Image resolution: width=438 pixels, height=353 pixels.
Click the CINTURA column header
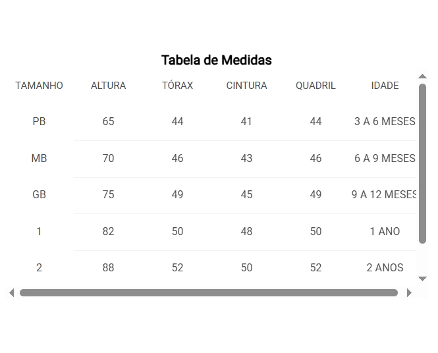(x=246, y=86)
